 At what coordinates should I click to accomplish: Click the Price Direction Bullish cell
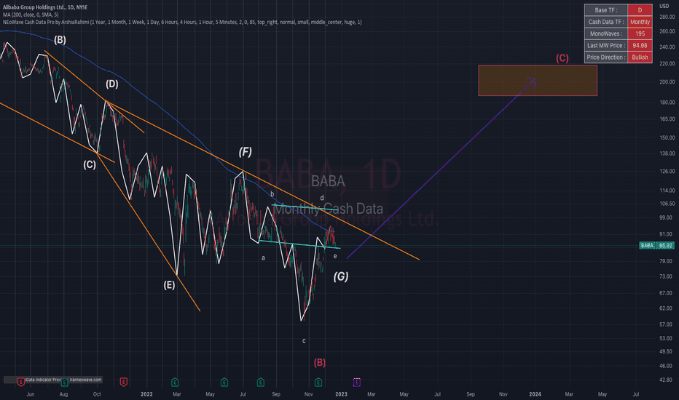(640, 57)
